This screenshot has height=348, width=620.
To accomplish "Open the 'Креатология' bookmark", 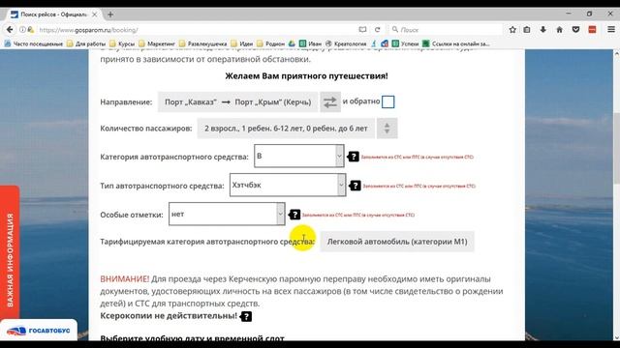I will (x=346, y=43).
